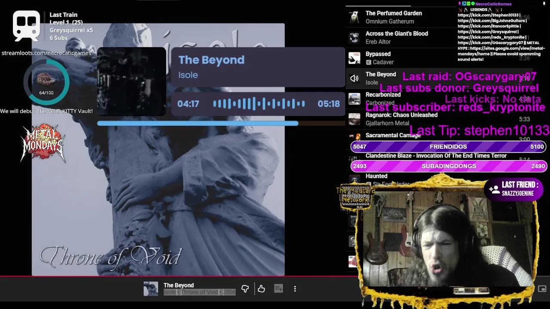
Task: Click the small album thumbnail in player bar
Action: coord(151,289)
